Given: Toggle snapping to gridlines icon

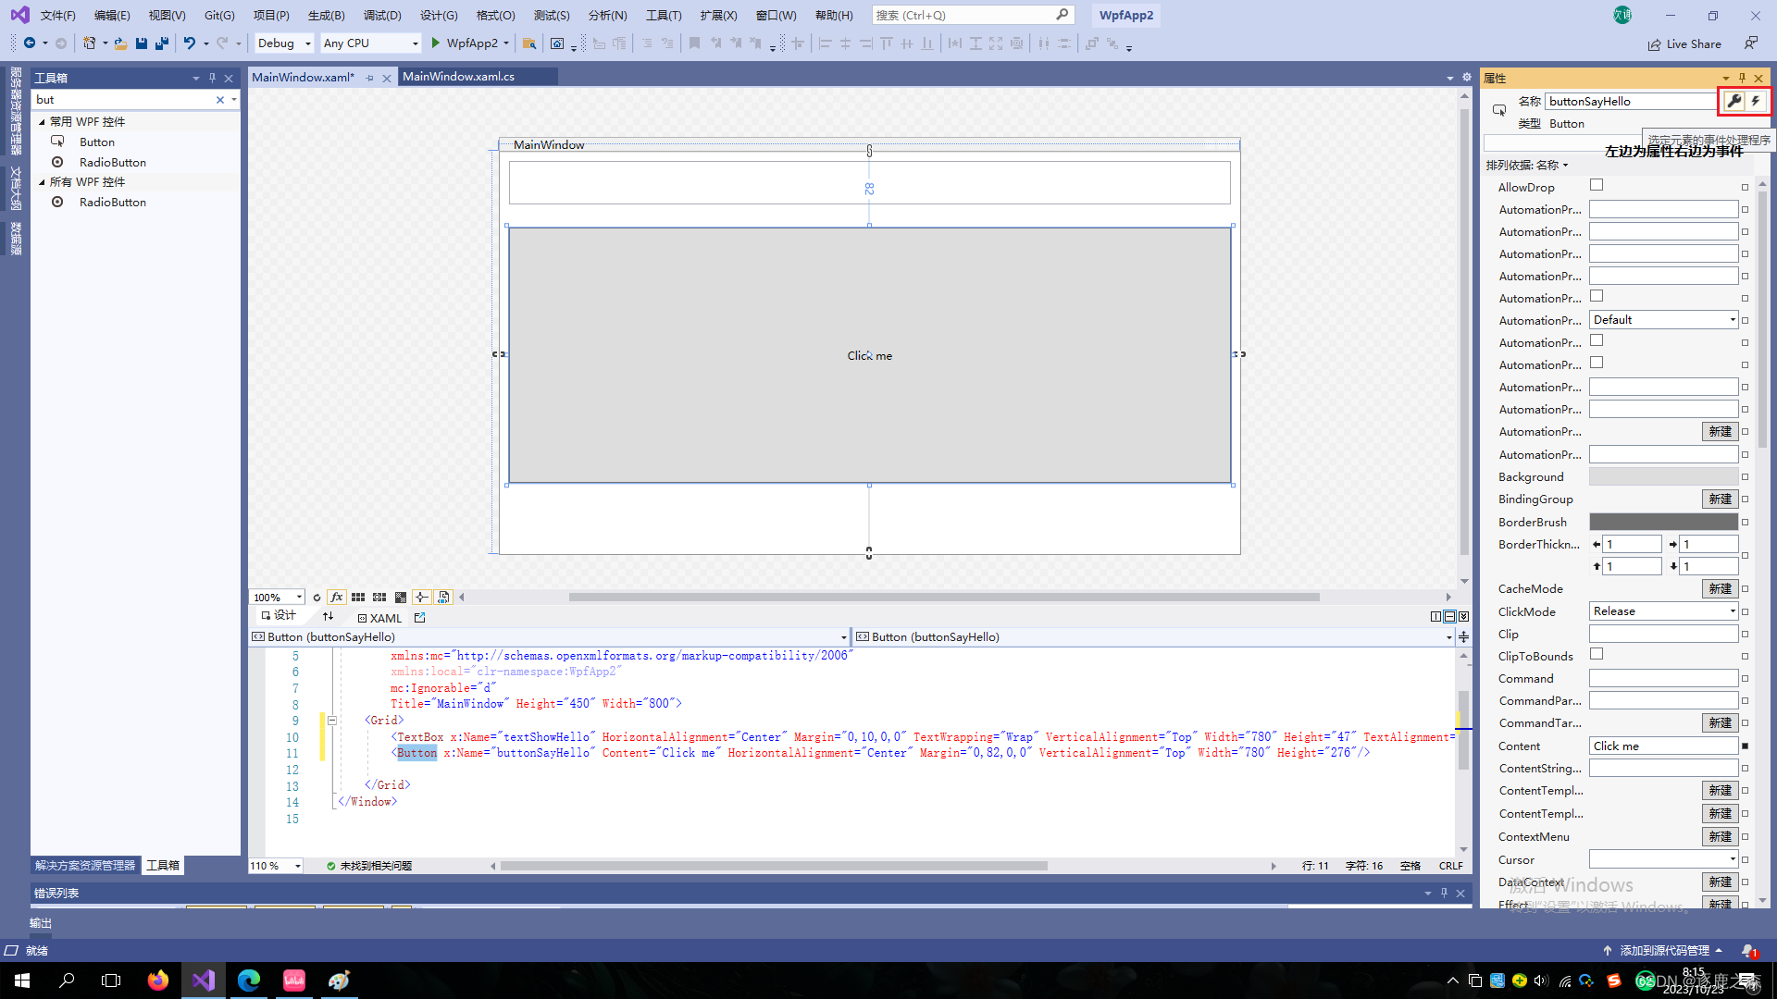Looking at the screenshot, I should (x=379, y=598).
